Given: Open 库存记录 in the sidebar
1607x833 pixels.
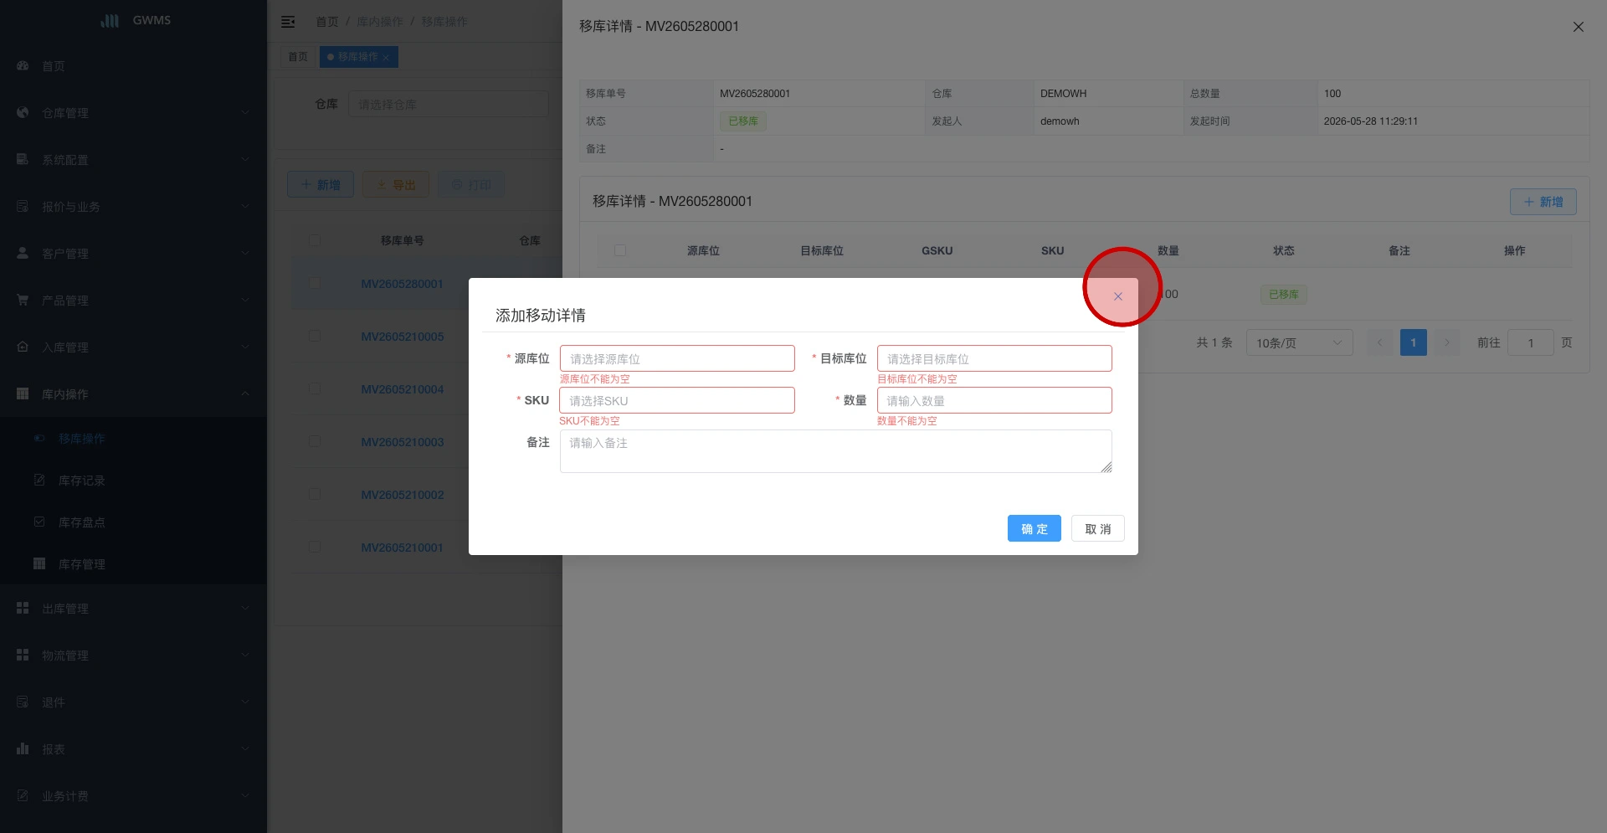Looking at the screenshot, I should (134, 480).
